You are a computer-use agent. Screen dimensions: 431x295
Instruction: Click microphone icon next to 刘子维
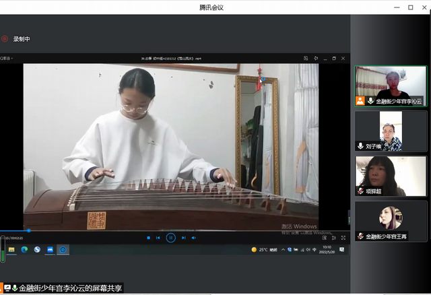click(x=360, y=146)
